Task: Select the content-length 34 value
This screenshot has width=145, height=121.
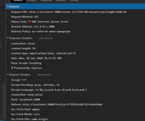Action: pos(34,48)
